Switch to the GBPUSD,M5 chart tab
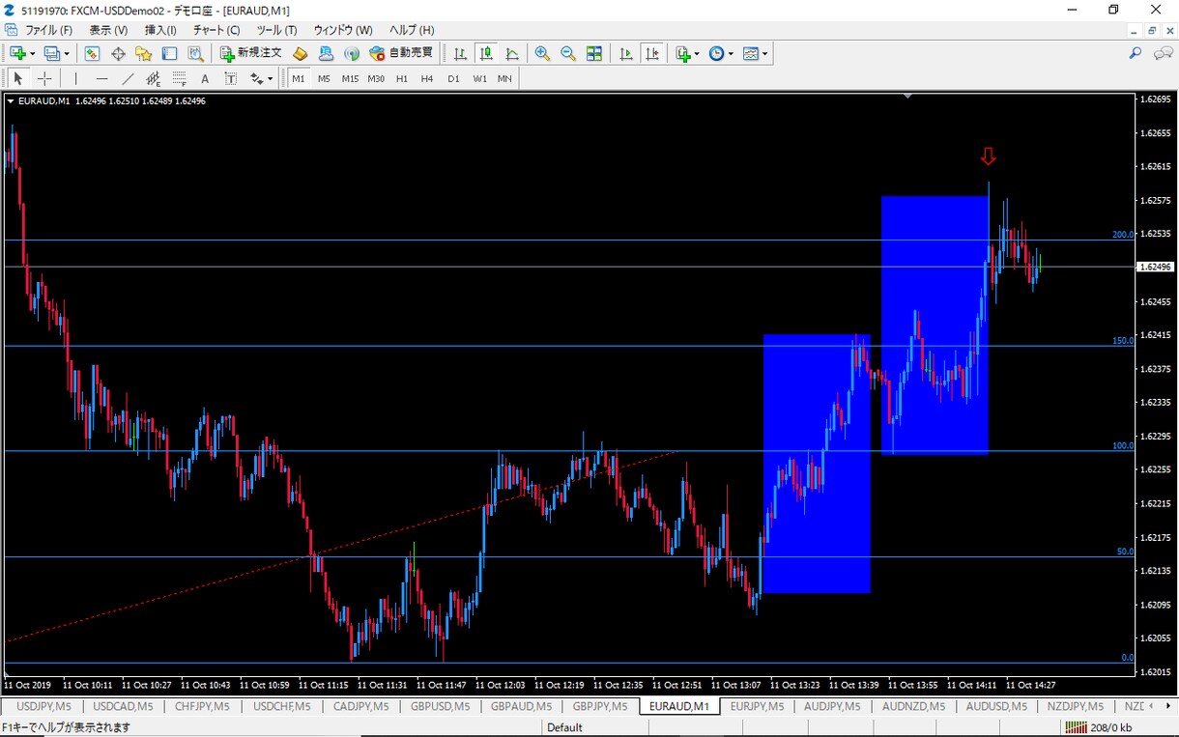Image resolution: width=1179 pixels, height=737 pixels. click(439, 706)
